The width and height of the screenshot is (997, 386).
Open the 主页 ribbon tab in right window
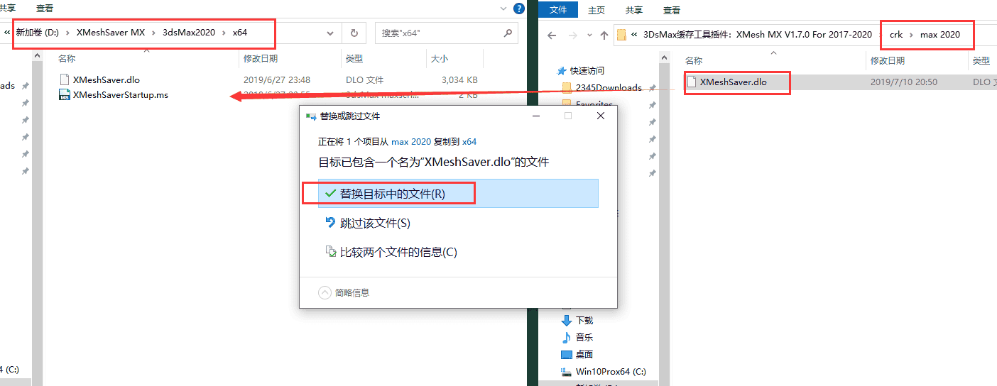point(596,10)
